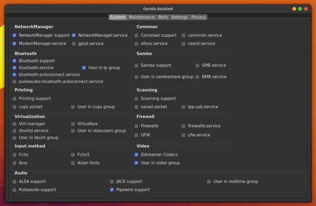316x206 pixels.
Task: Enable gpsd.service checkbox
Action: tap(74, 43)
